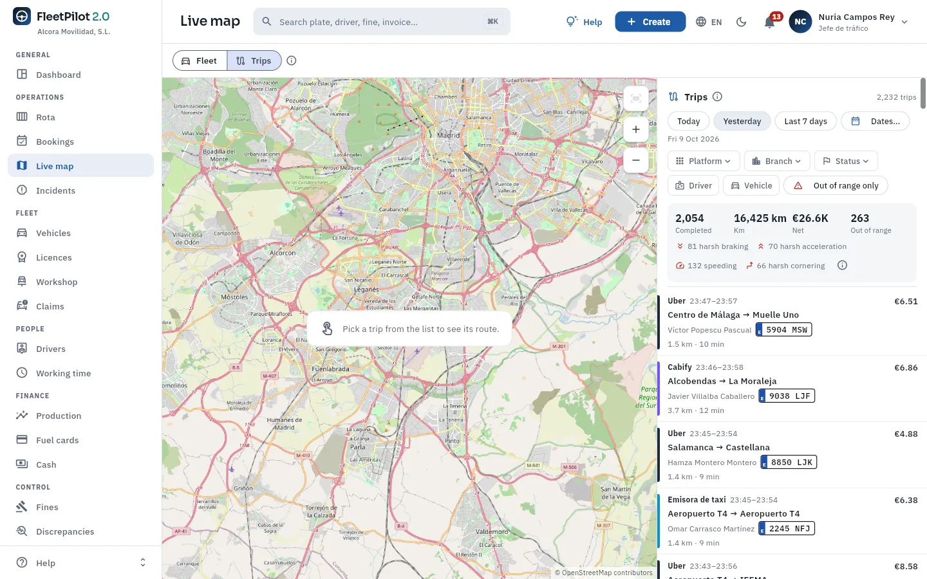Open notifications bell with 13 badge
927x579 pixels.
coord(769,22)
